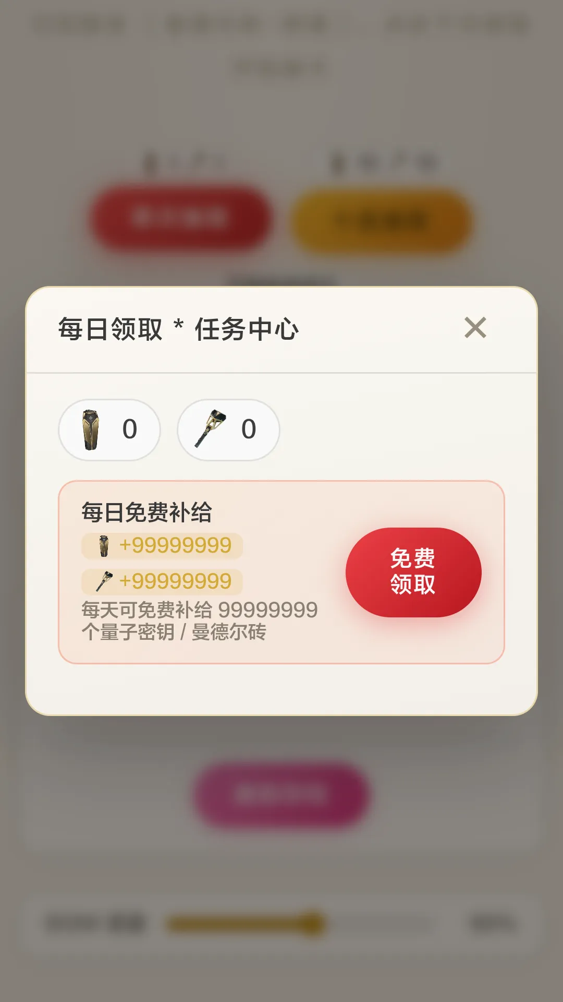Click the blurred pink button below the dialog

coord(282,795)
